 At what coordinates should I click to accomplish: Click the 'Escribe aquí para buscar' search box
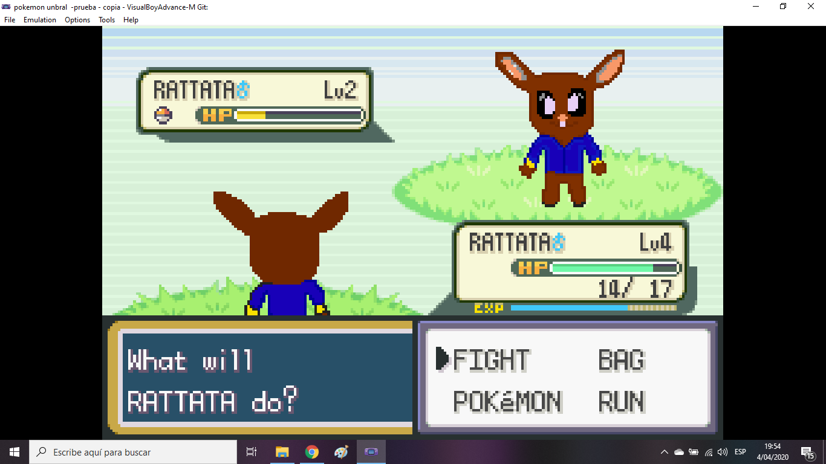coord(133,452)
